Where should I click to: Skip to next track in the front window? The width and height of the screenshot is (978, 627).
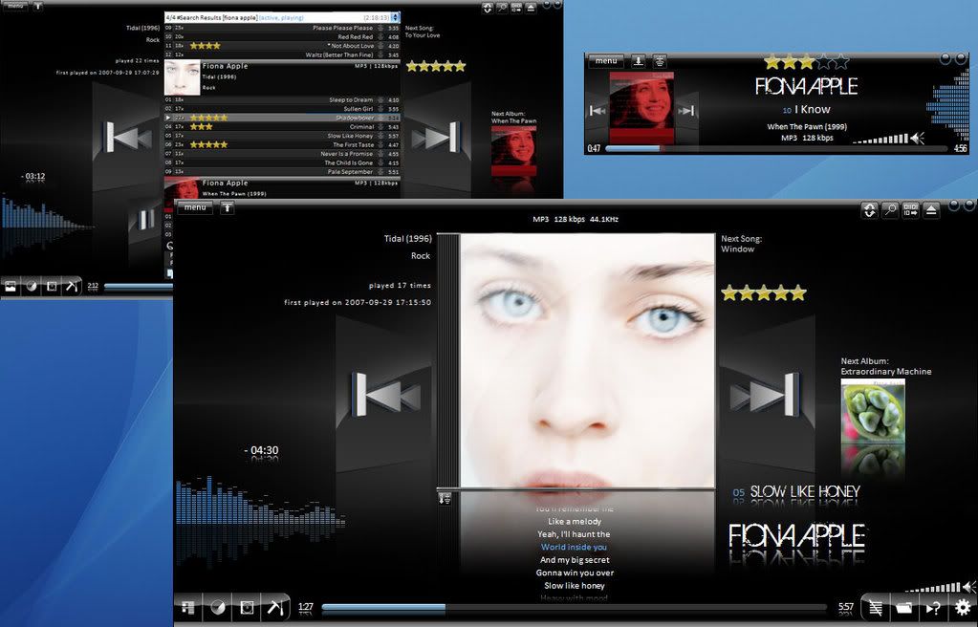pyautogui.click(x=765, y=395)
